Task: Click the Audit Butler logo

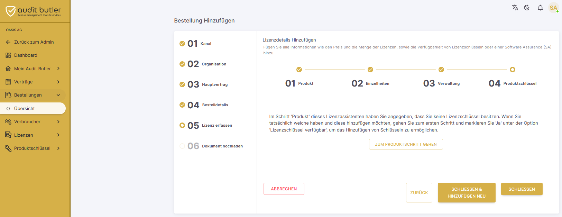Action: (x=33, y=11)
